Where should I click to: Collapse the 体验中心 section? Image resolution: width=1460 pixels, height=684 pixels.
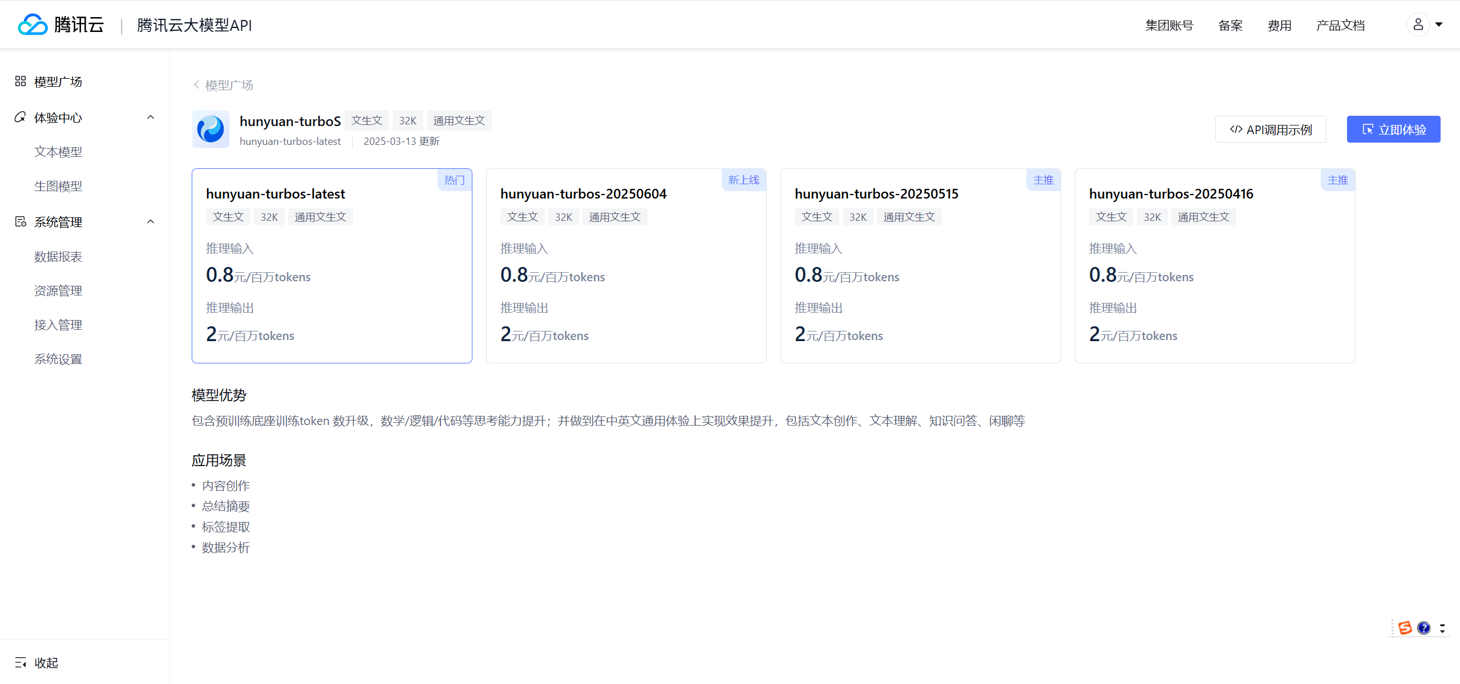[x=151, y=117]
